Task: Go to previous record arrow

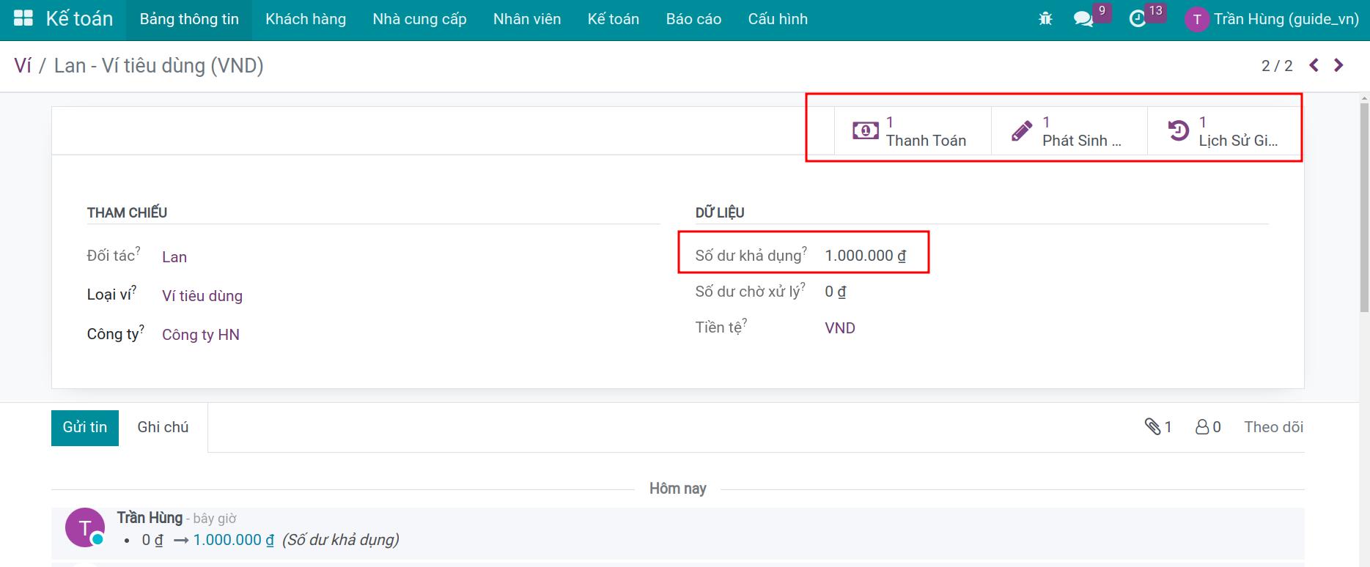Action: (x=1314, y=65)
